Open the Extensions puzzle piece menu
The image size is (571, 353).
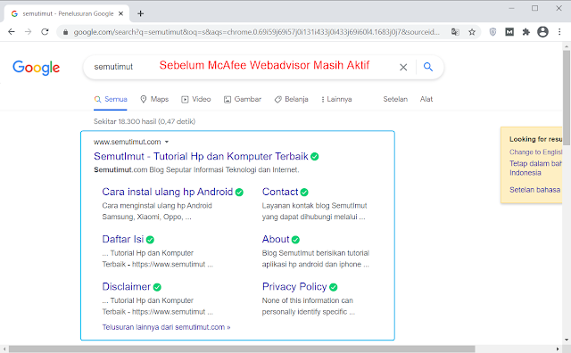pos(525,32)
